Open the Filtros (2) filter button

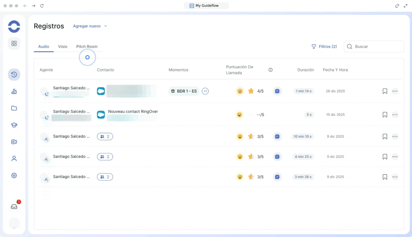pyautogui.click(x=324, y=46)
